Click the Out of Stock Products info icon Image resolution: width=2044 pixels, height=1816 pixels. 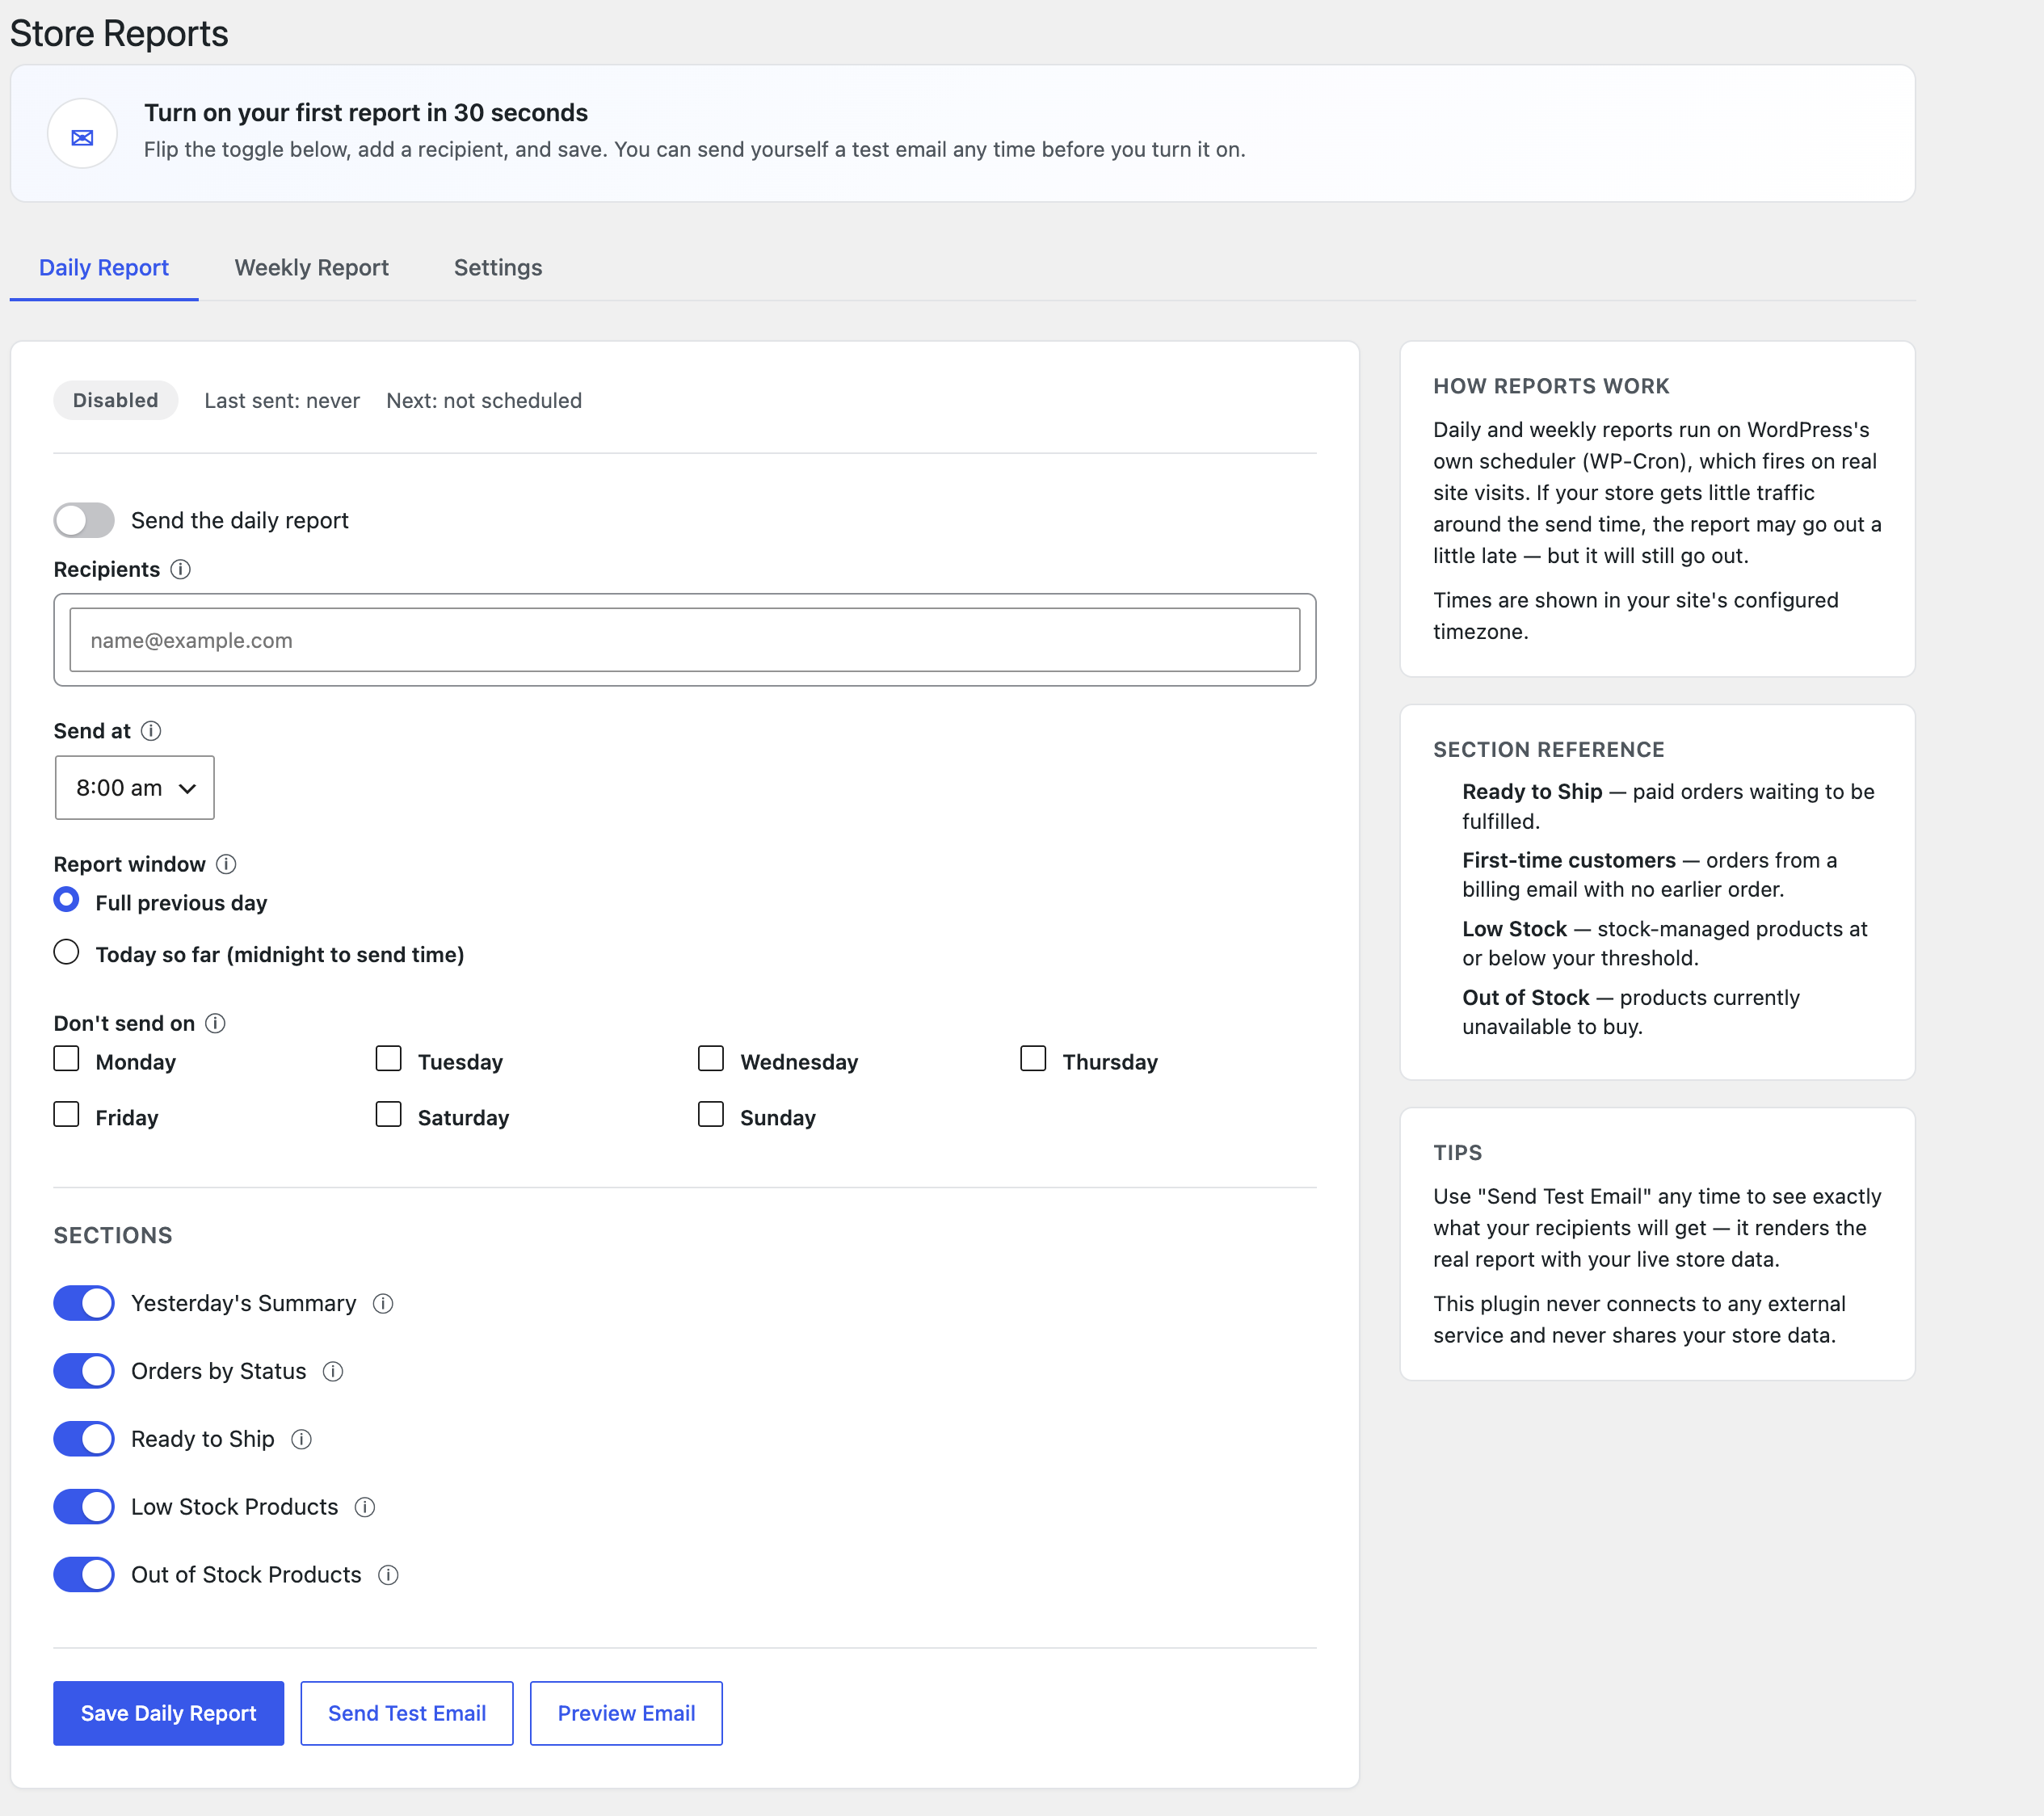(x=388, y=1575)
